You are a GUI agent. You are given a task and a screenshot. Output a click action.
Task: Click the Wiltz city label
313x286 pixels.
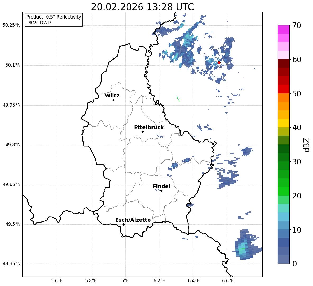click(x=112, y=96)
